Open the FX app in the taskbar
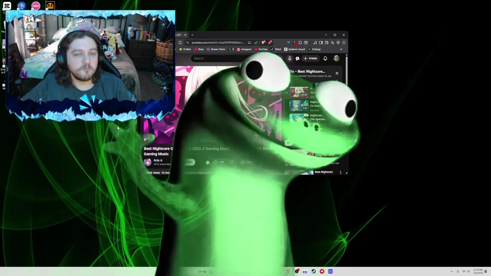Screen dimensions: 491x276 click(305, 271)
